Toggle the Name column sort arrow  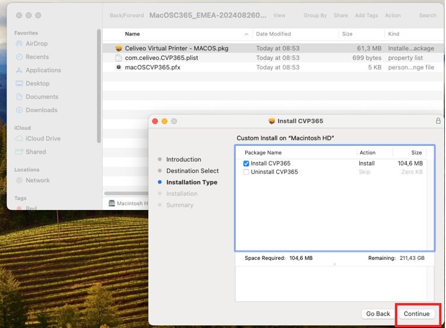246,34
